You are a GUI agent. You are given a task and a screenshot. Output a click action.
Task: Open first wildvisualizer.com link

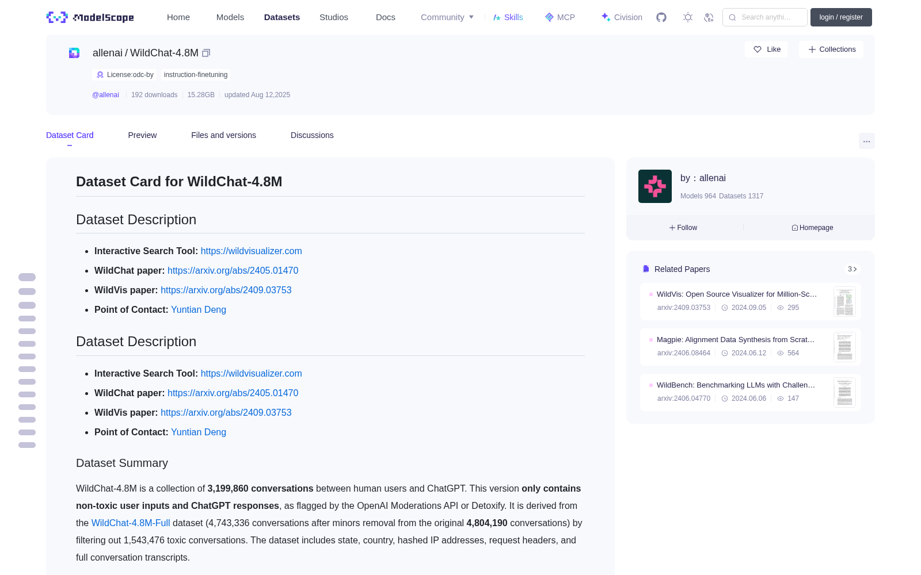tap(251, 251)
